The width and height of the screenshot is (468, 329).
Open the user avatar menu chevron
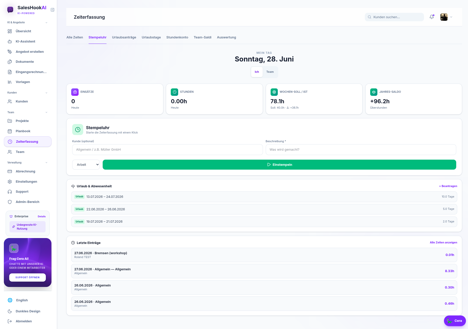(451, 17)
